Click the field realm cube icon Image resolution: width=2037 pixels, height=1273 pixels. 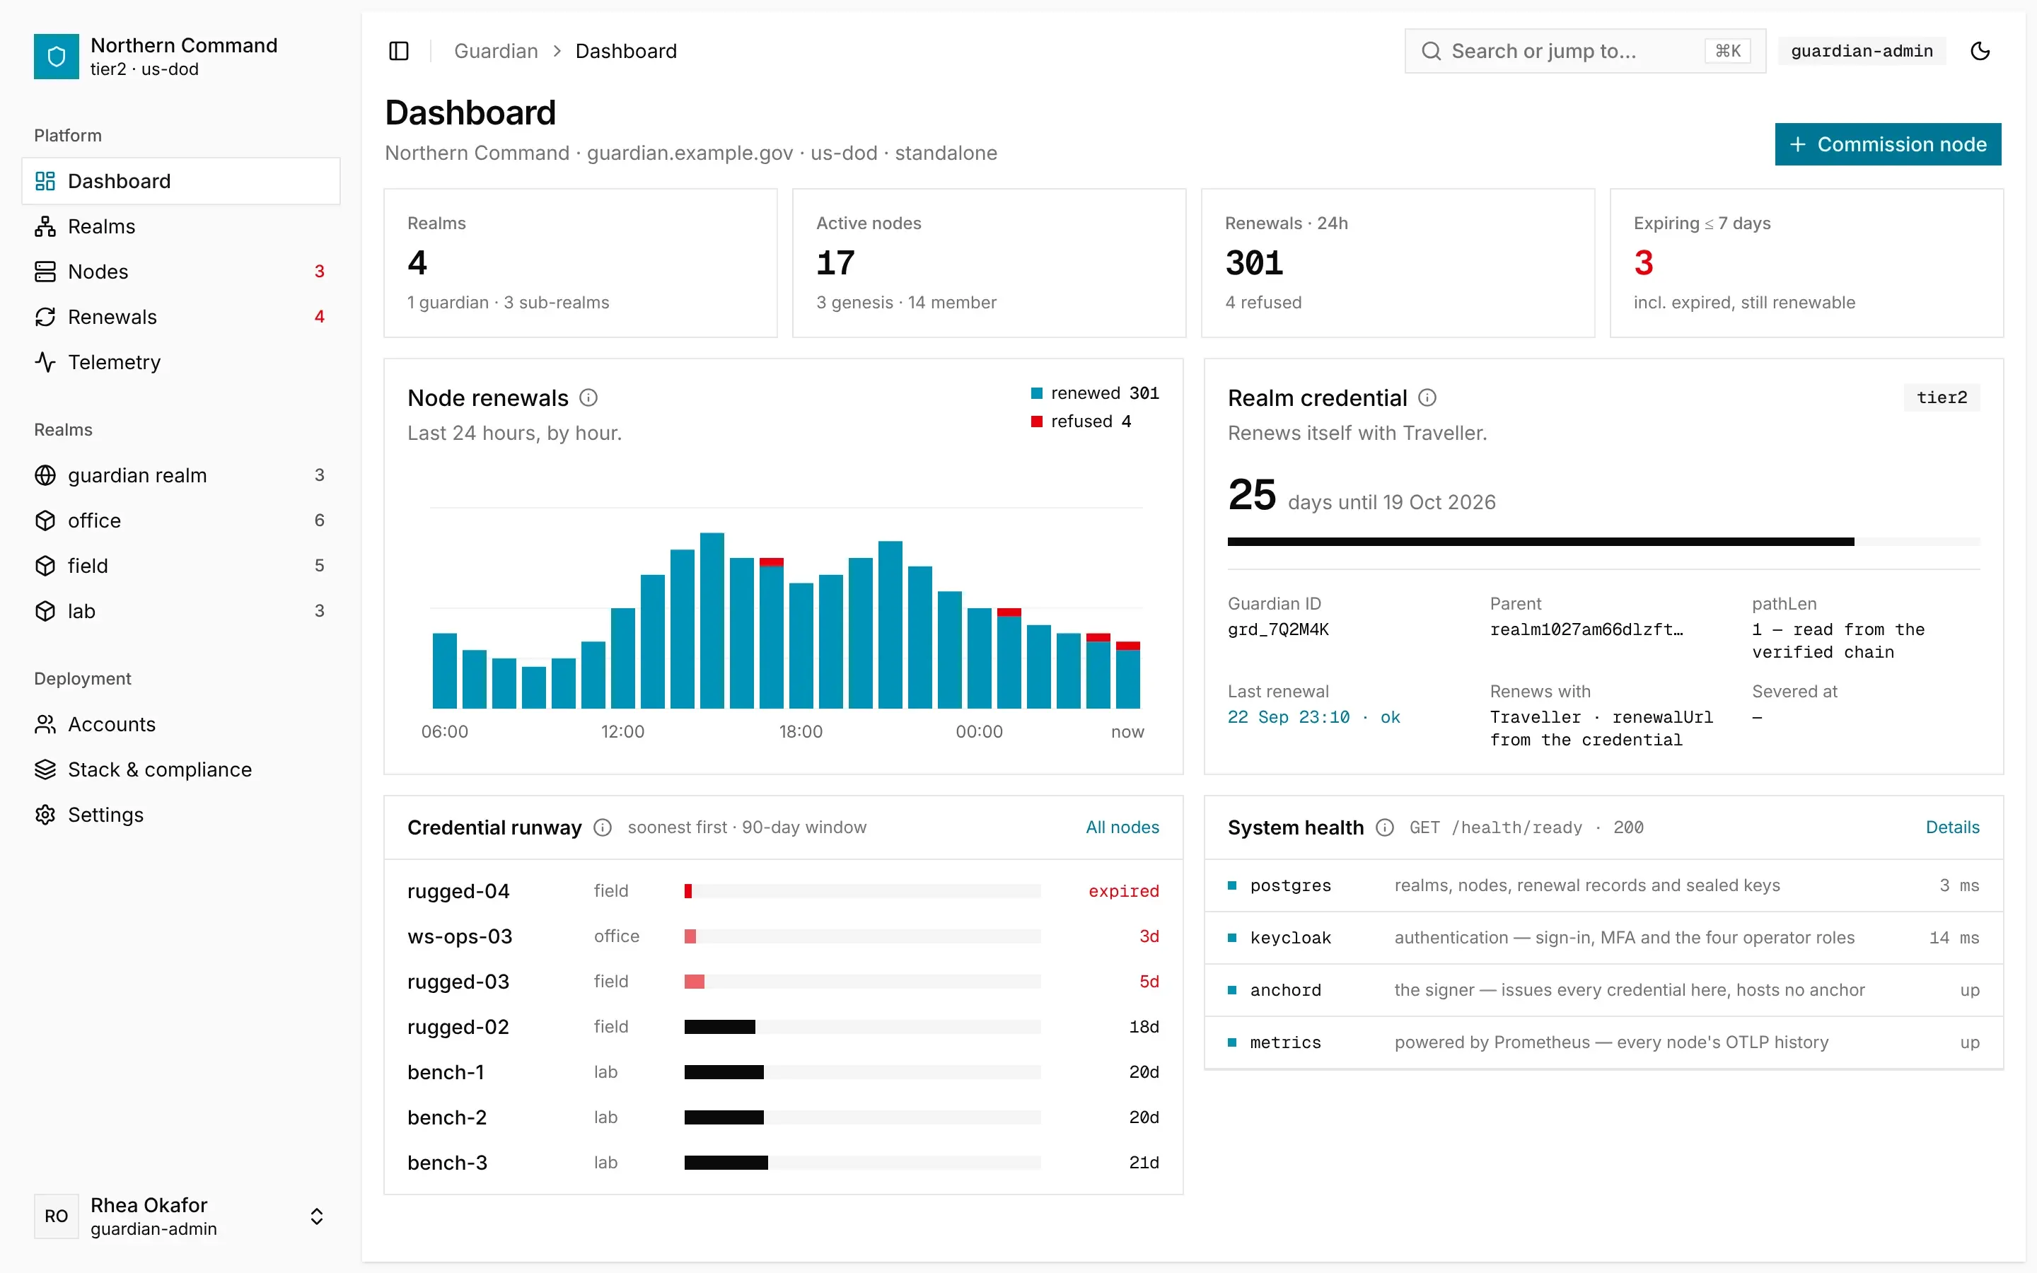coord(45,566)
